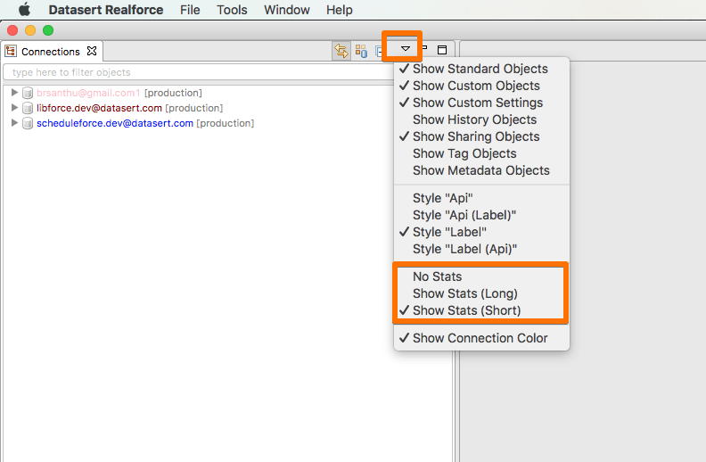
Task: Open the Window menu
Action: coord(287,10)
